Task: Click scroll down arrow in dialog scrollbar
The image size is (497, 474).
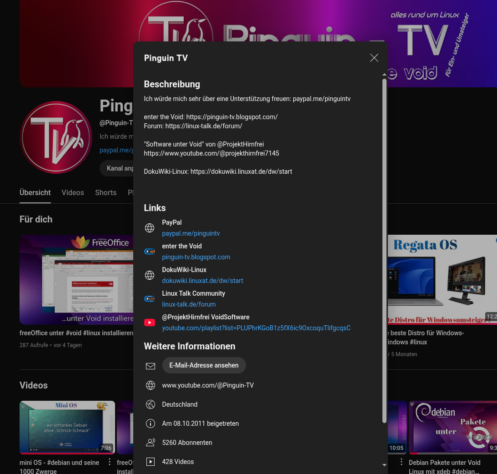Action: pos(384,465)
